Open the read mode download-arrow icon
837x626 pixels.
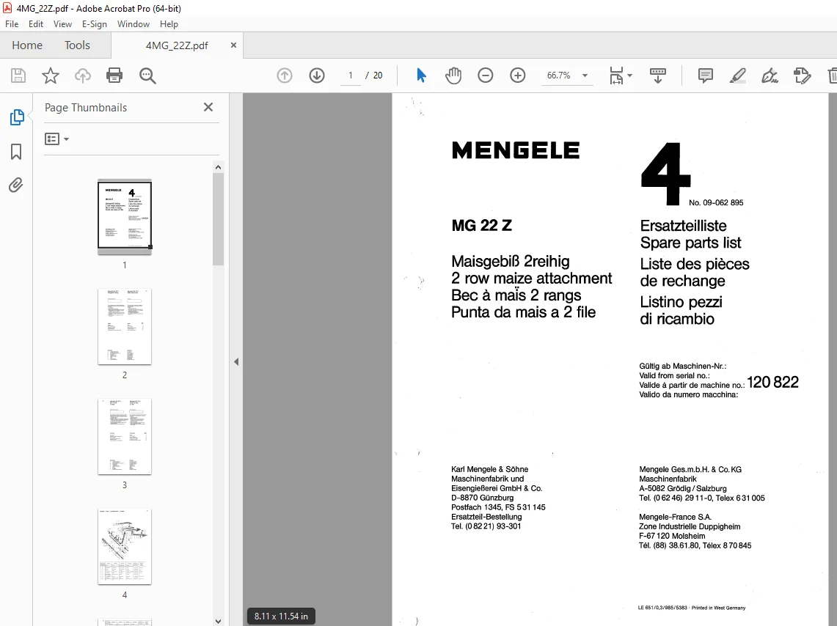click(x=657, y=76)
